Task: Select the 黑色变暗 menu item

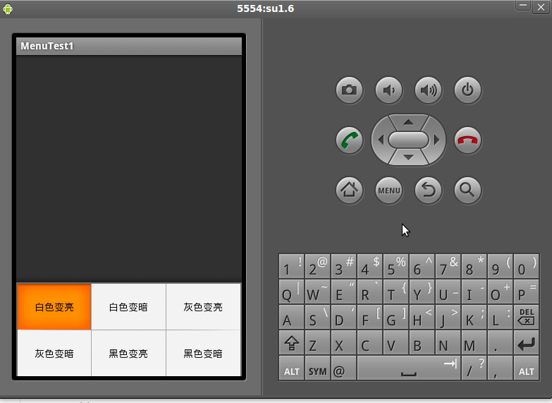Action: tap(203, 354)
